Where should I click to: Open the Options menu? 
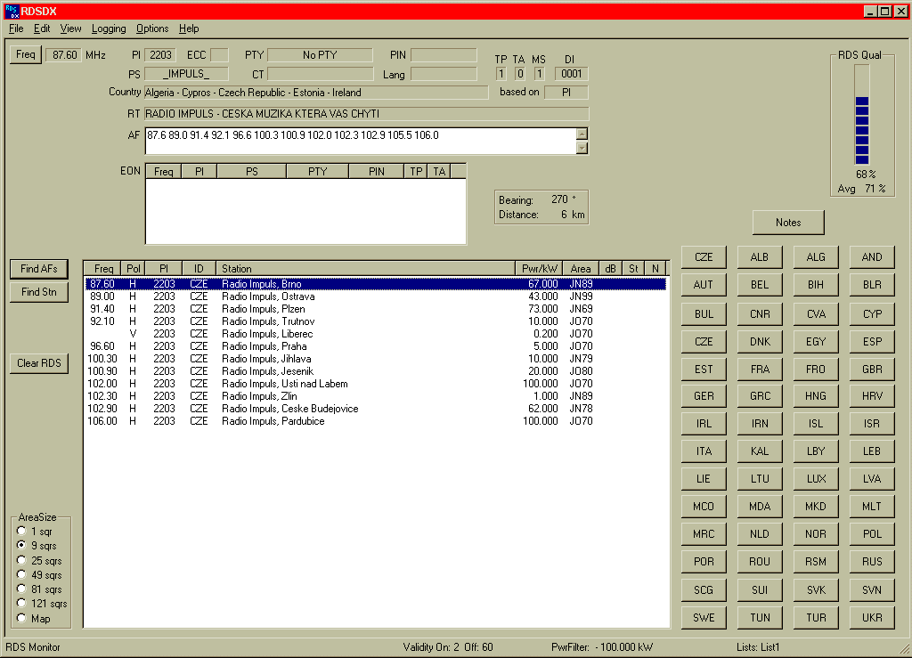point(152,28)
